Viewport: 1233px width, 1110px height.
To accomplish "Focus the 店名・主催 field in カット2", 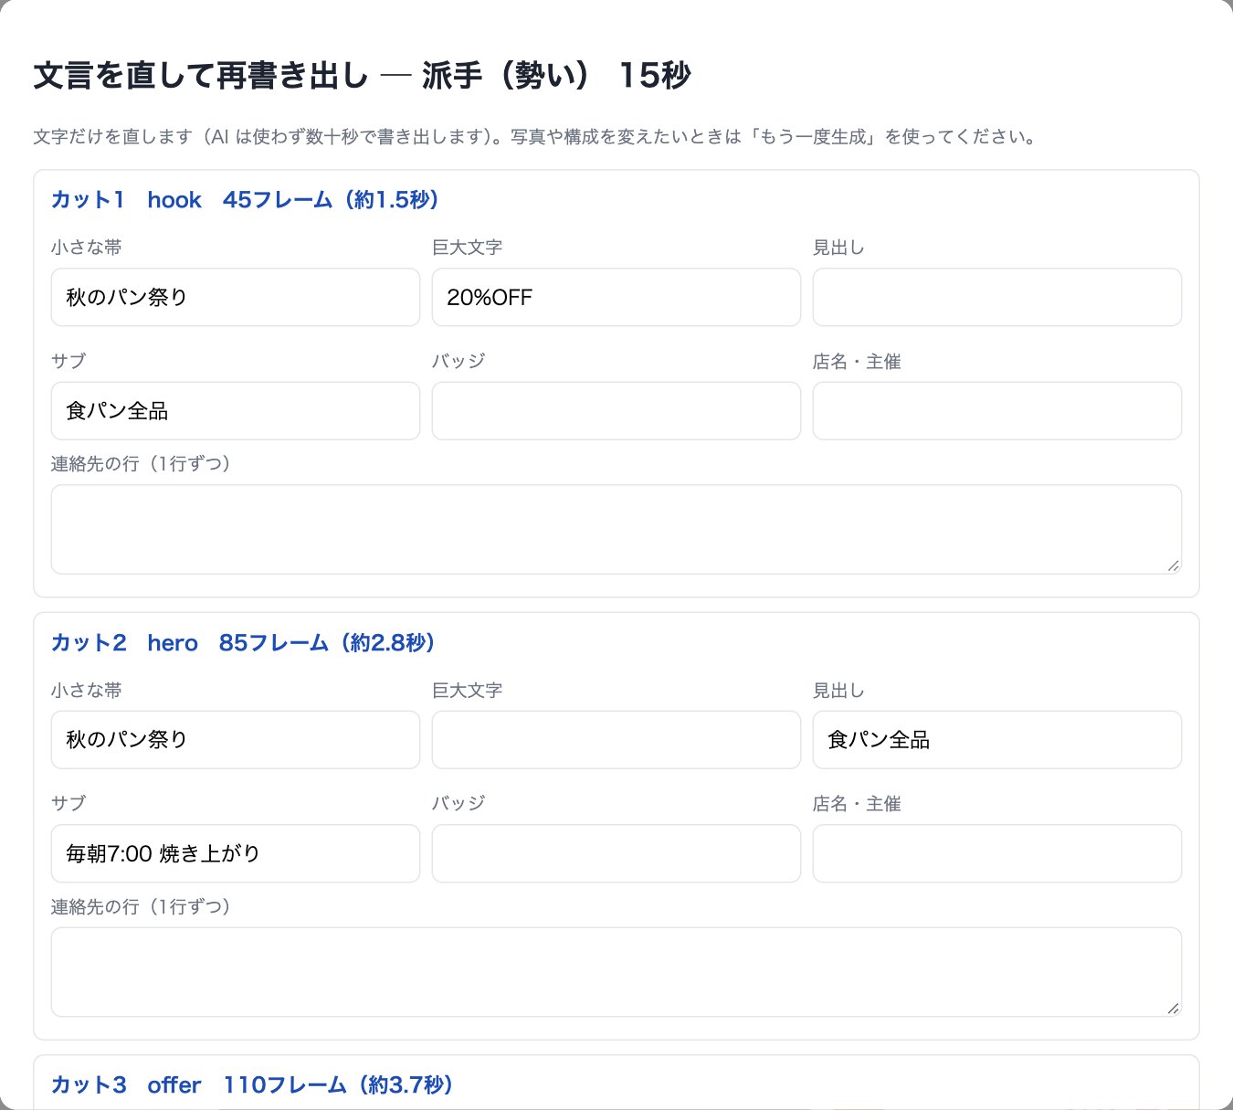I will pos(997,853).
